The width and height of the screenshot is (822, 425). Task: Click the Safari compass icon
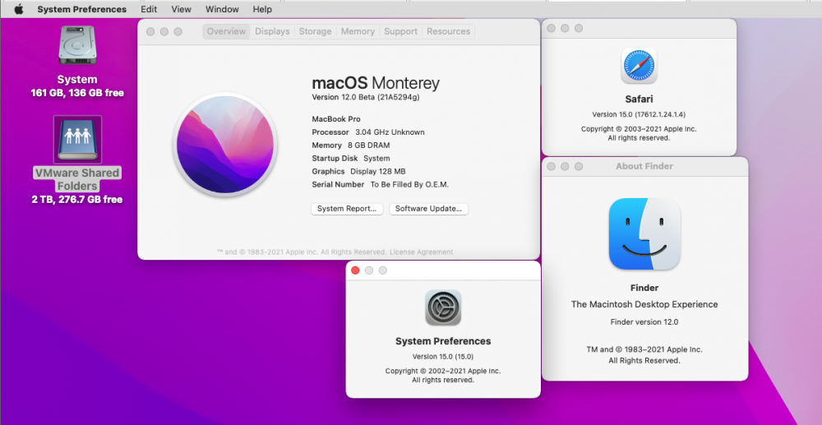point(639,66)
